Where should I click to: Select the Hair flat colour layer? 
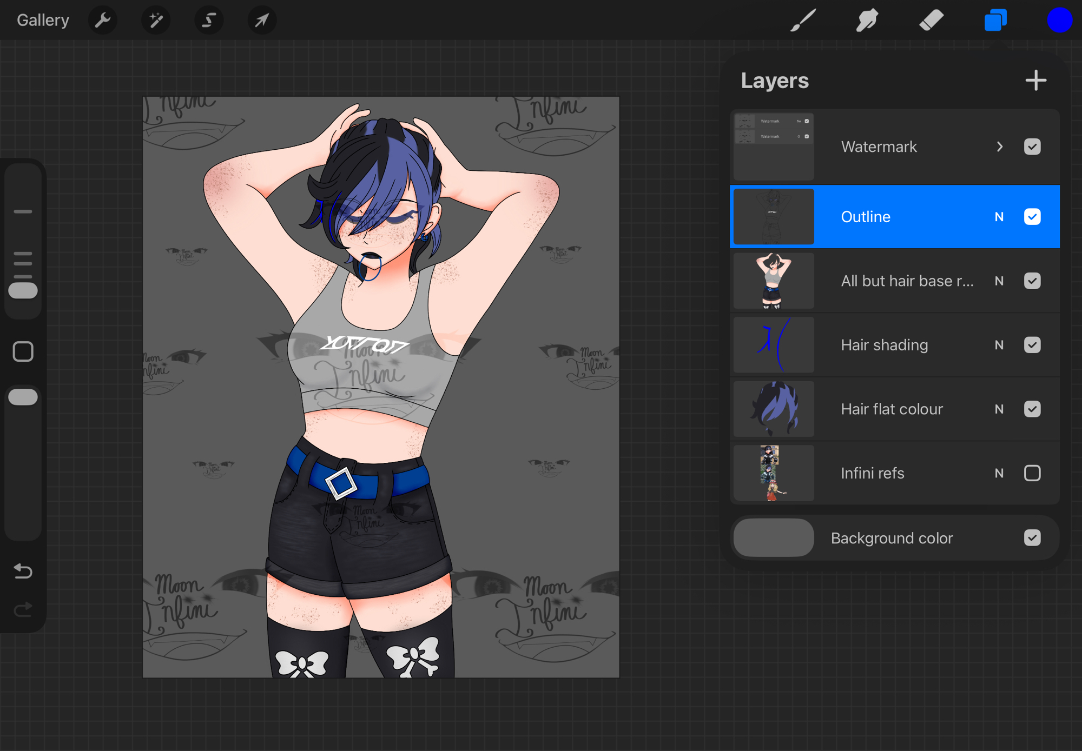click(x=892, y=409)
